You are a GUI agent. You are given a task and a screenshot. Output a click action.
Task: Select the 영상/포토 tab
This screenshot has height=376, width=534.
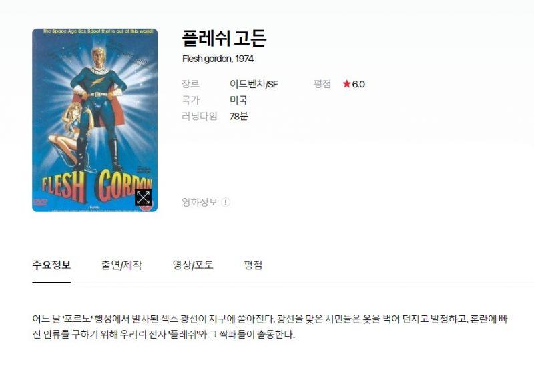193,265
